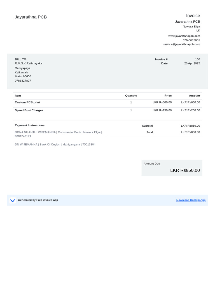Click the Amount Due box total
Viewport: 215px width, 287px height.
coord(185,170)
